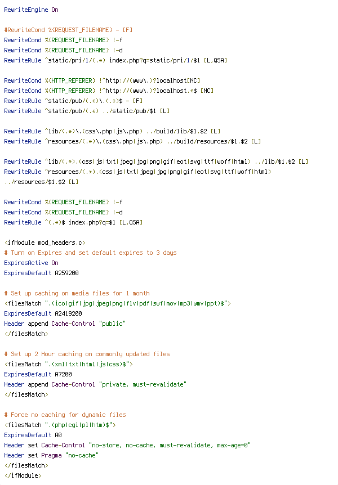Click the wrapped ../resources/$1.$2 [L] line
Screen dimensions: 338x485
pyautogui.click(x=41, y=182)
